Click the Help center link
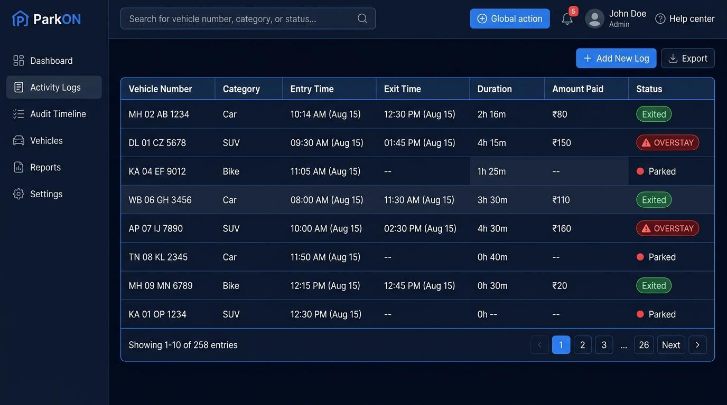The width and height of the screenshot is (727, 405). [685, 18]
